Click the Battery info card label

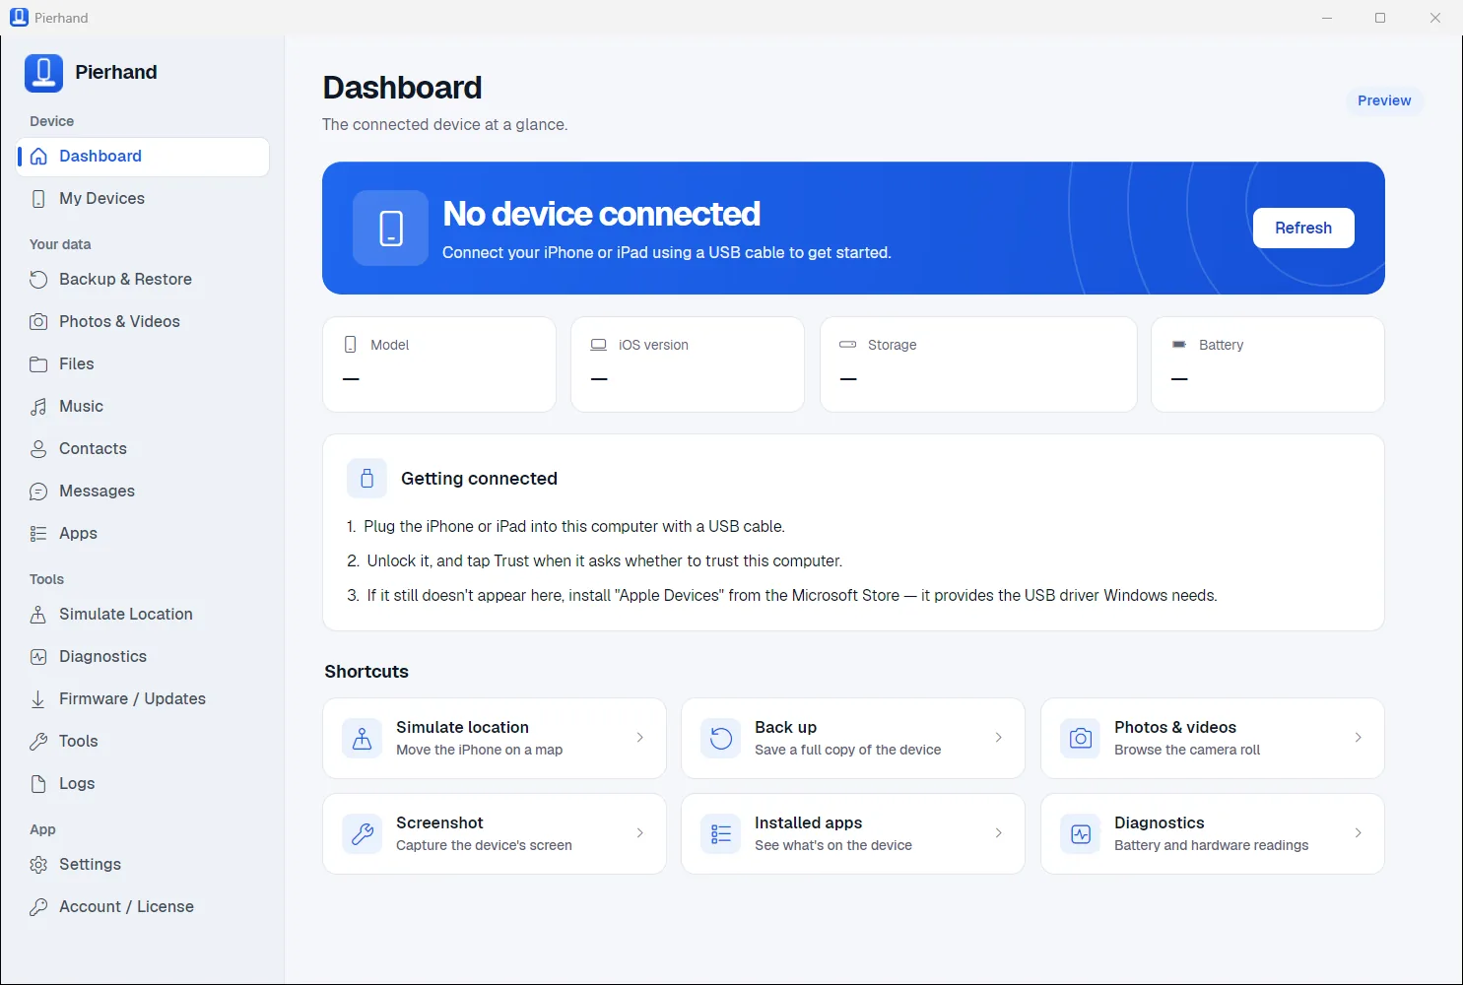[1221, 346]
